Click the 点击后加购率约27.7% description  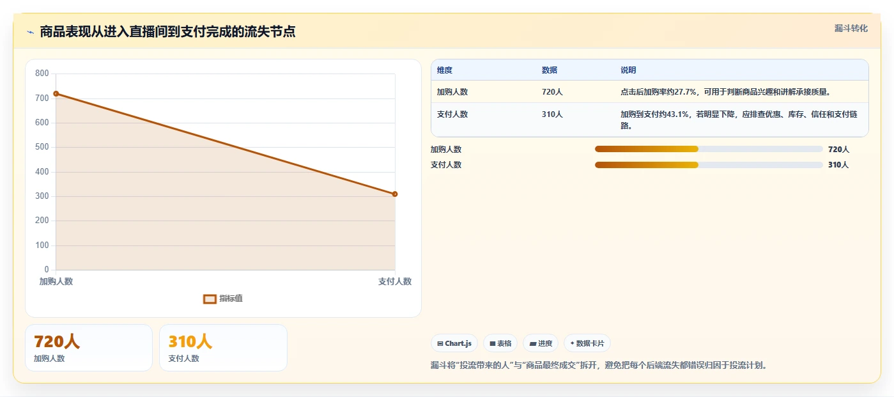click(725, 92)
